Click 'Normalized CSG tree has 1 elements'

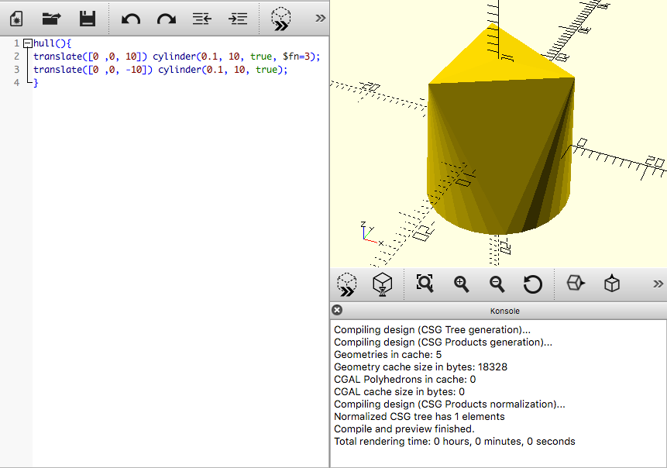pos(419,417)
